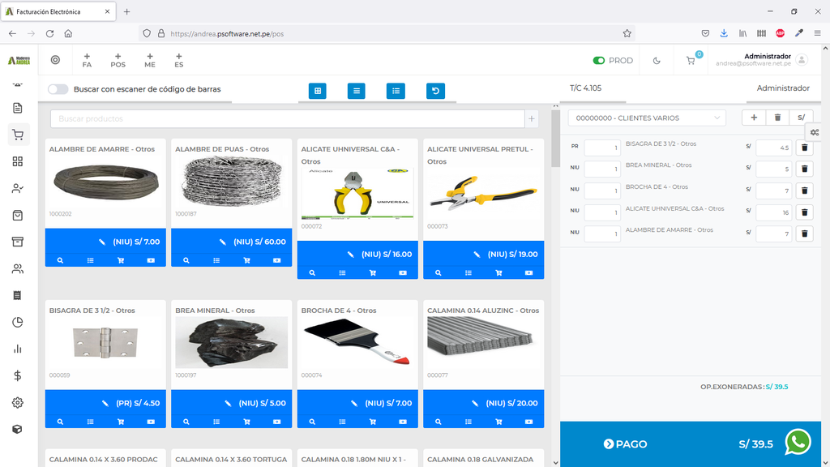This screenshot has width=830, height=467.
Task: Click the BISAGRA DE 3 1/2 product image
Action: click(105, 343)
